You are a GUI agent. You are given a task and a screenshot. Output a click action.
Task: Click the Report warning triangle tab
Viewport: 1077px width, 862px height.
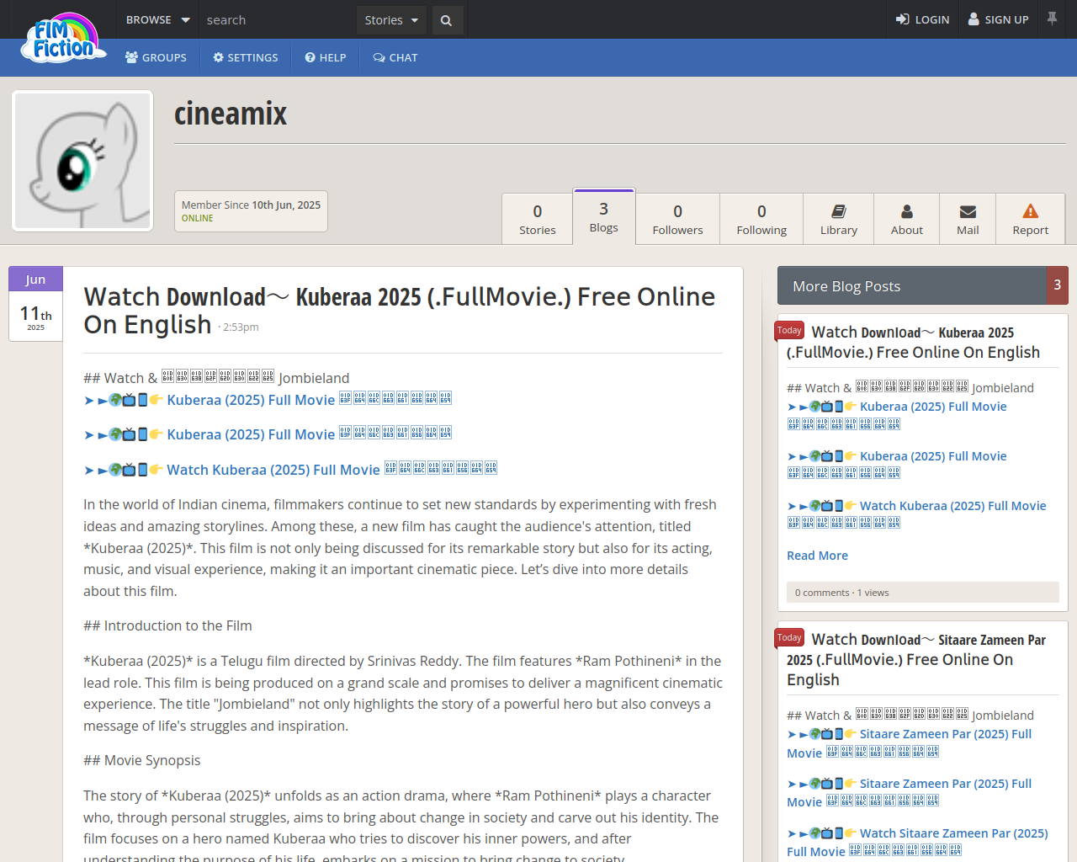point(1031,219)
